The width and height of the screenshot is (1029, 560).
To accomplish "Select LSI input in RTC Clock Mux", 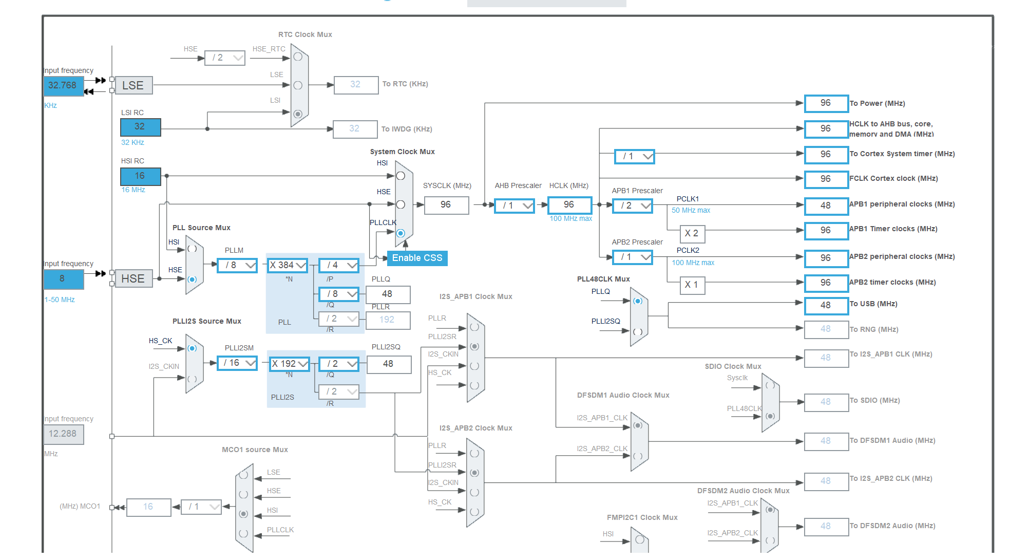I will pyautogui.click(x=298, y=114).
